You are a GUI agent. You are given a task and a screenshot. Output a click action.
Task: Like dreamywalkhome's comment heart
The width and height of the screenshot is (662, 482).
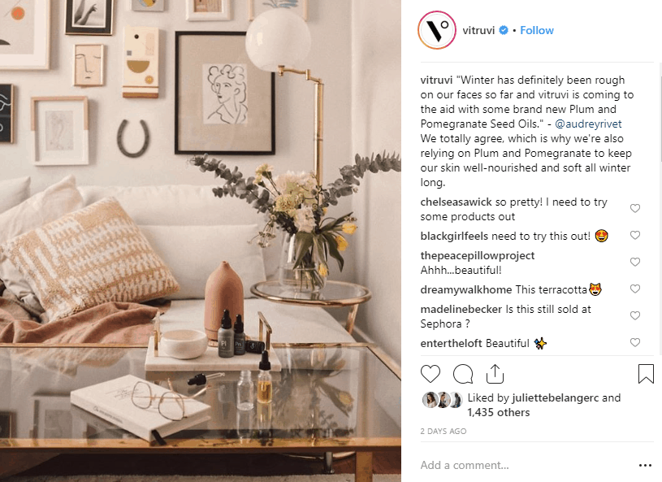click(635, 289)
